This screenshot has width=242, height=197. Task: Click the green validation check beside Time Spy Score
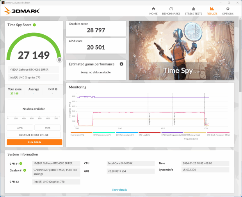[34, 25]
